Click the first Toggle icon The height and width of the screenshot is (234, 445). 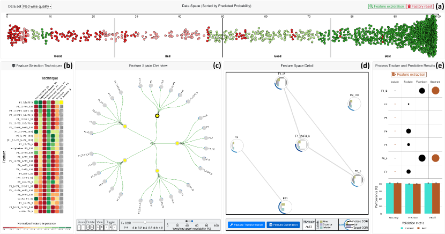coord(107,228)
